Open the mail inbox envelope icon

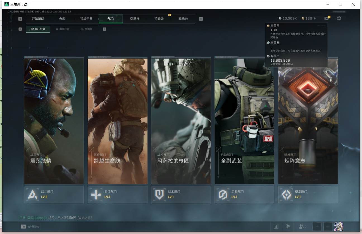(327, 18)
